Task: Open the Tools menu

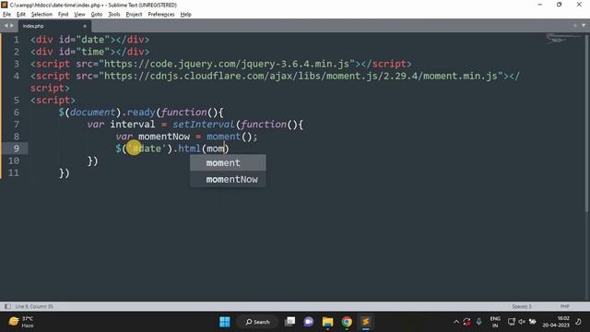Action: click(x=114, y=15)
